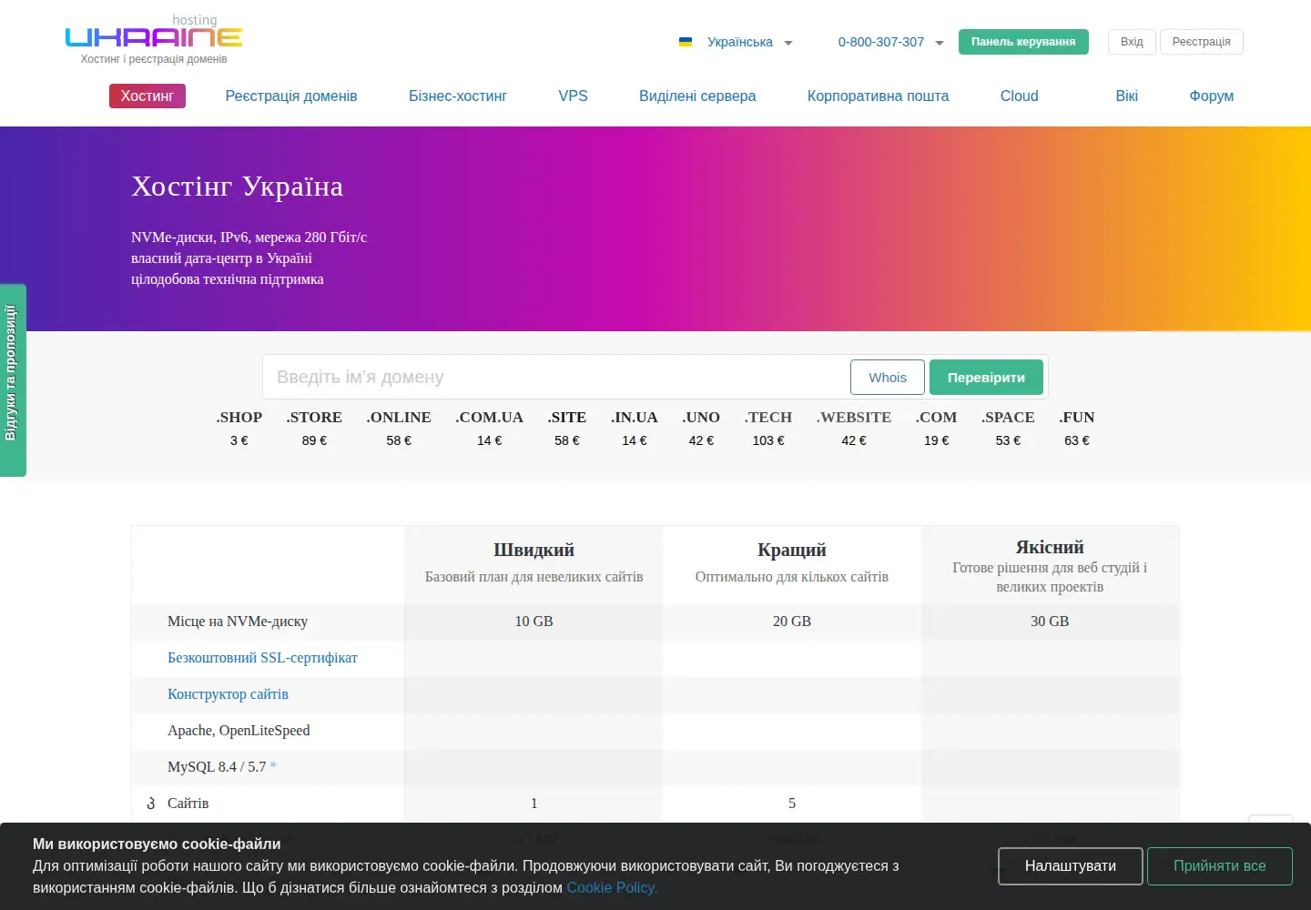
Task: Select the .IN.UA domain zone
Action: pyautogui.click(x=635, y=417)
